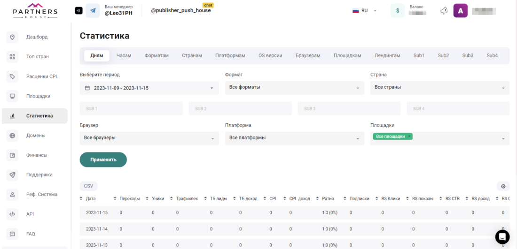517x249 pixels.
Task: Open the announcements megaphone icon
Action: pos(444,11)
